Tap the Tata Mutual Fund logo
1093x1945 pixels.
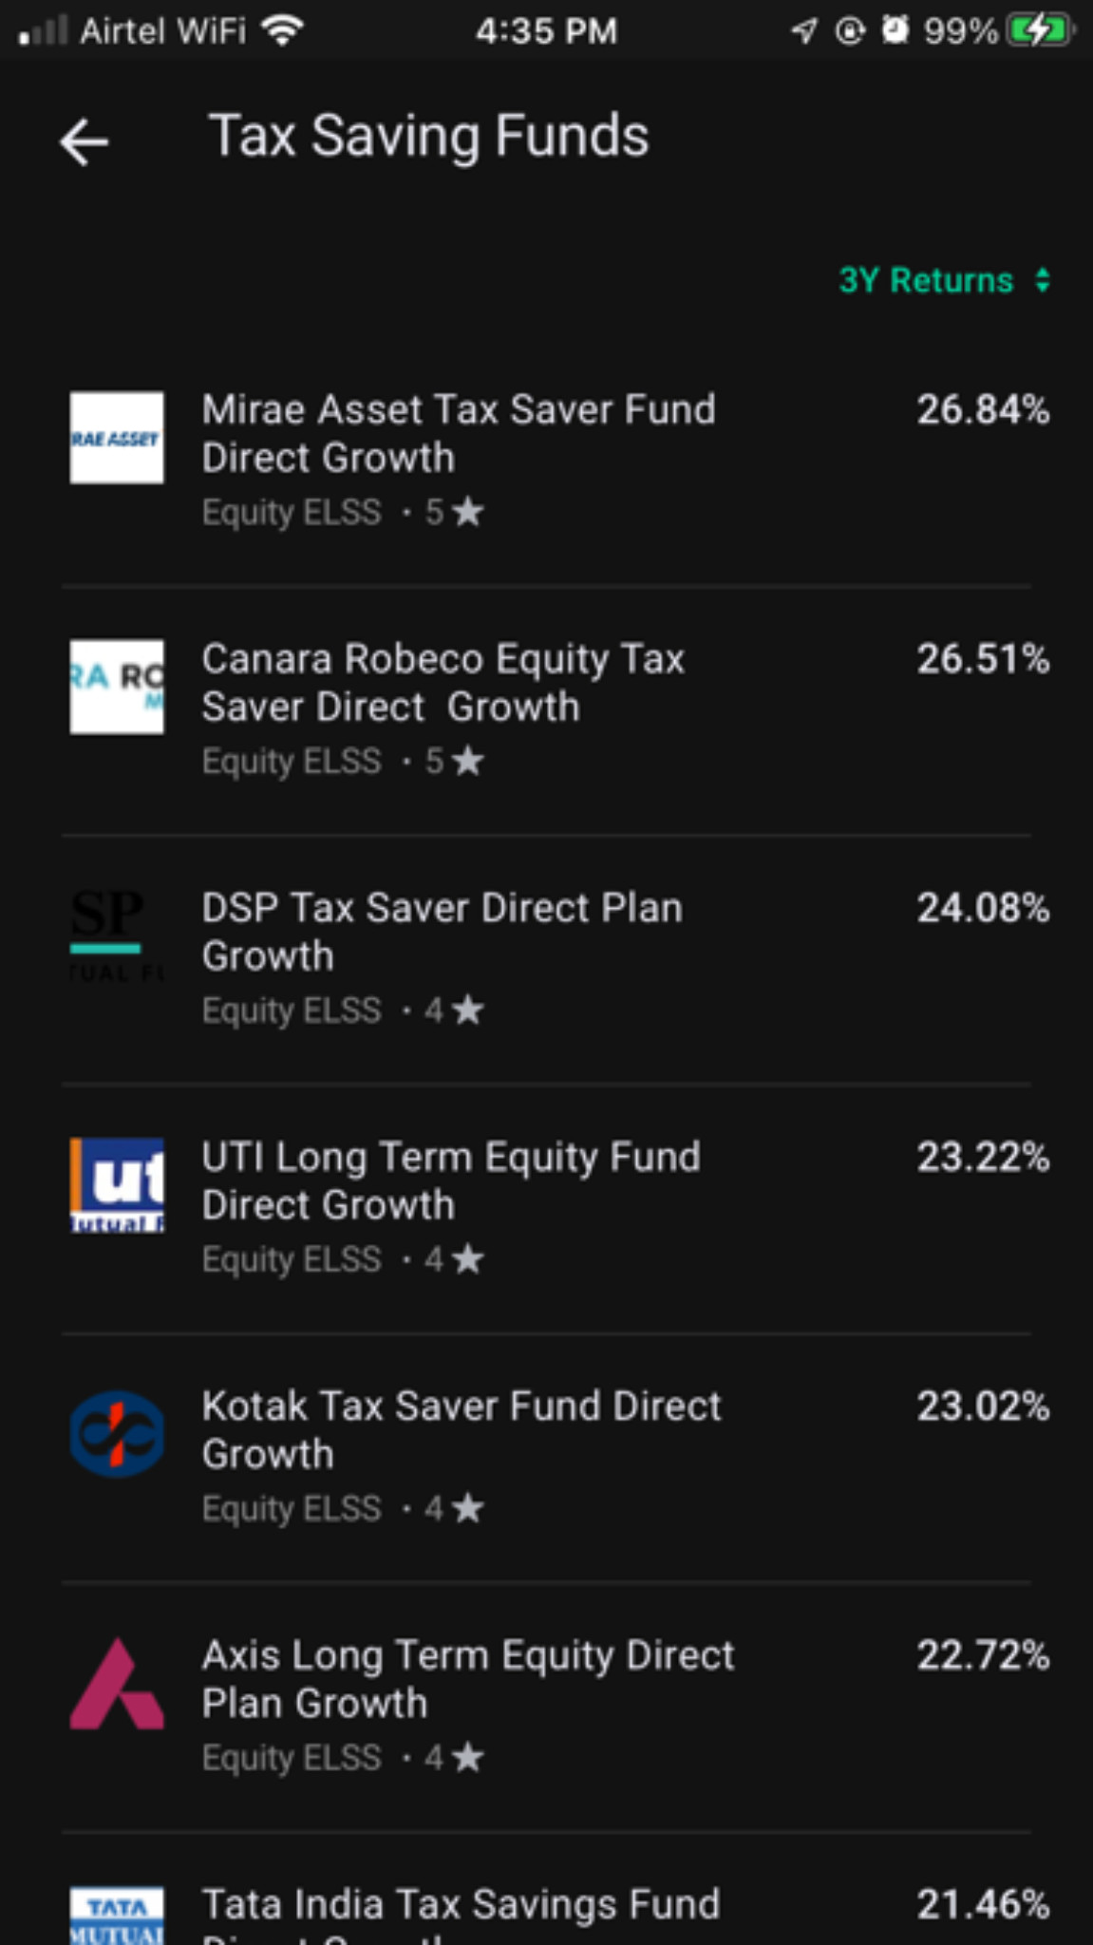117,1916
